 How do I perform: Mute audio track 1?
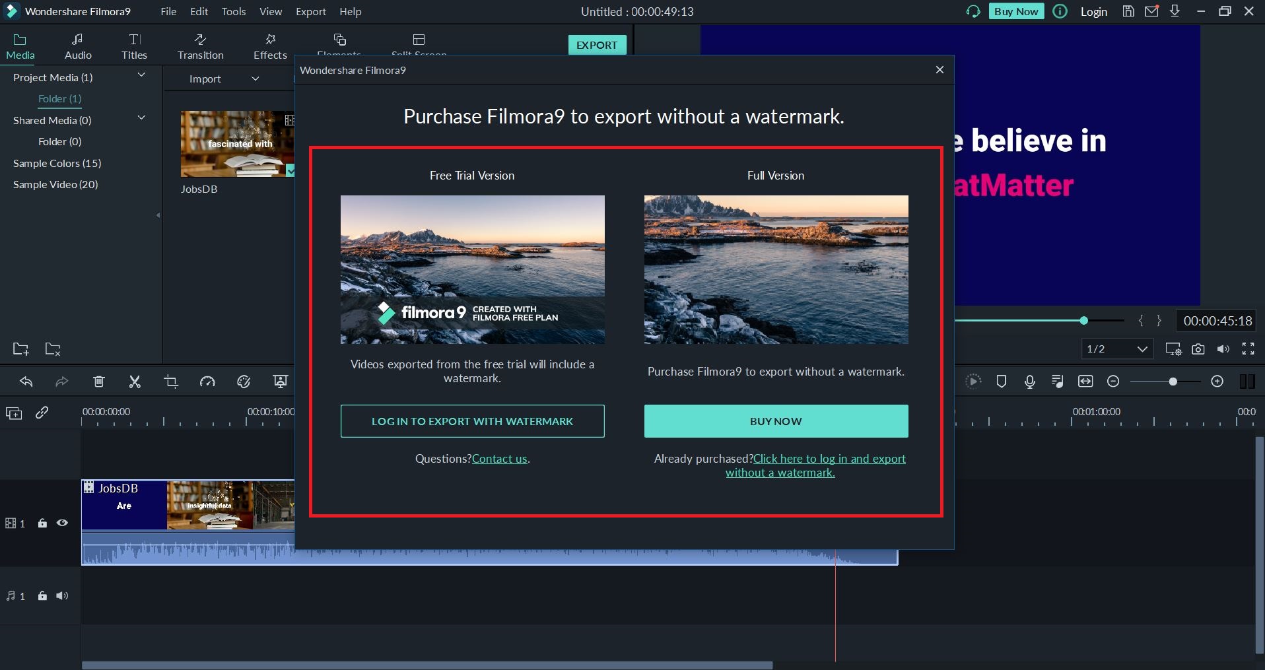pyautogui.click(x=62, y=595)
